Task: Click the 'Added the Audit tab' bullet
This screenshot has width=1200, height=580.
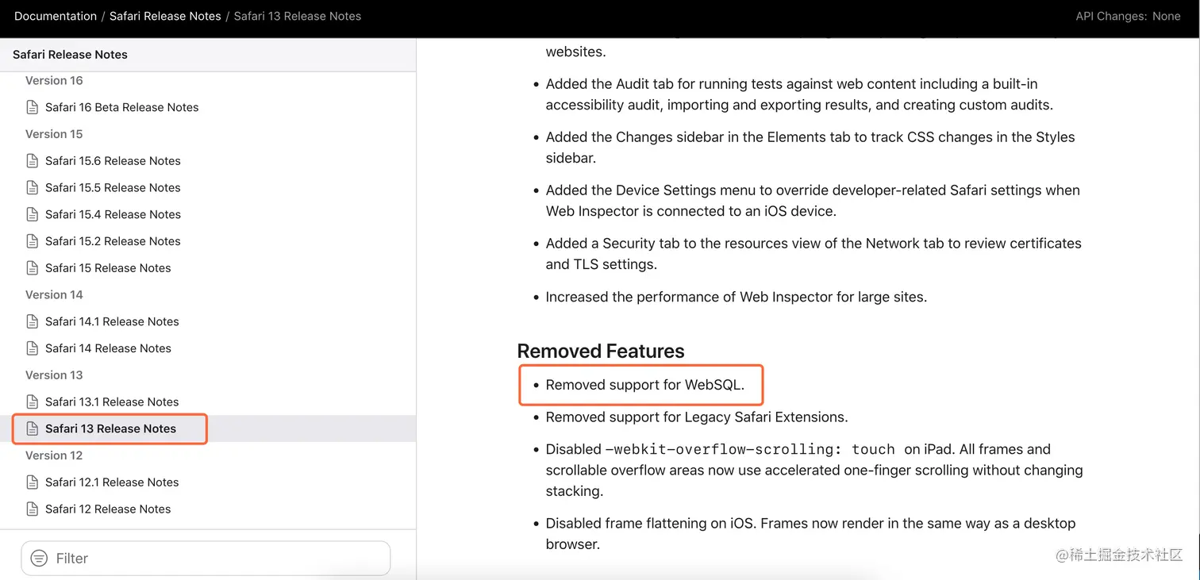Action: click(799, 94)
